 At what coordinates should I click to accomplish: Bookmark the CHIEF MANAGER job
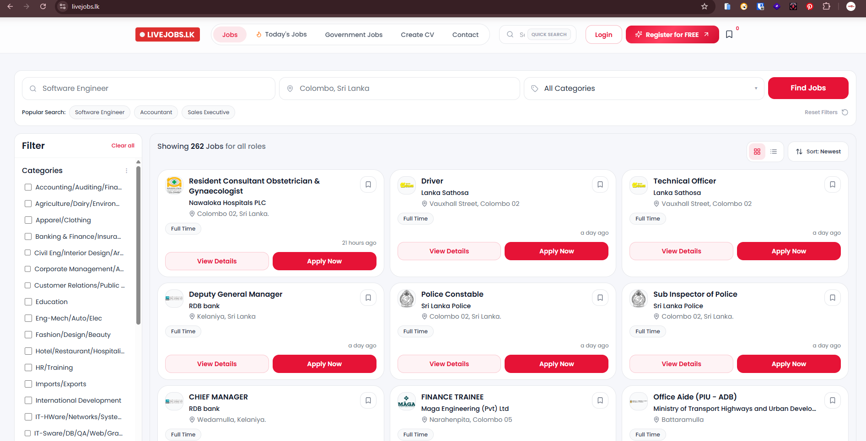(368, 400)
